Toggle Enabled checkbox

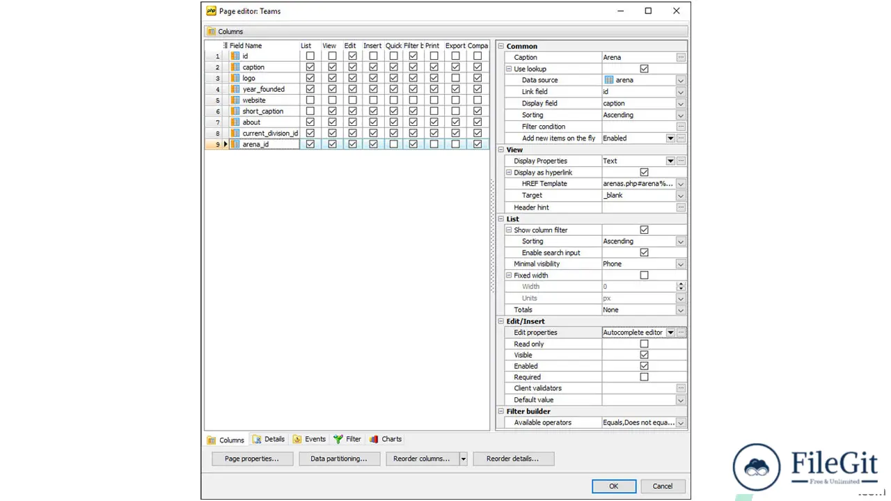(644, 366)
